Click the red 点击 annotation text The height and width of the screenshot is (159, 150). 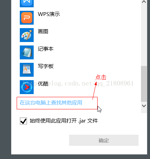click(101, 77)
